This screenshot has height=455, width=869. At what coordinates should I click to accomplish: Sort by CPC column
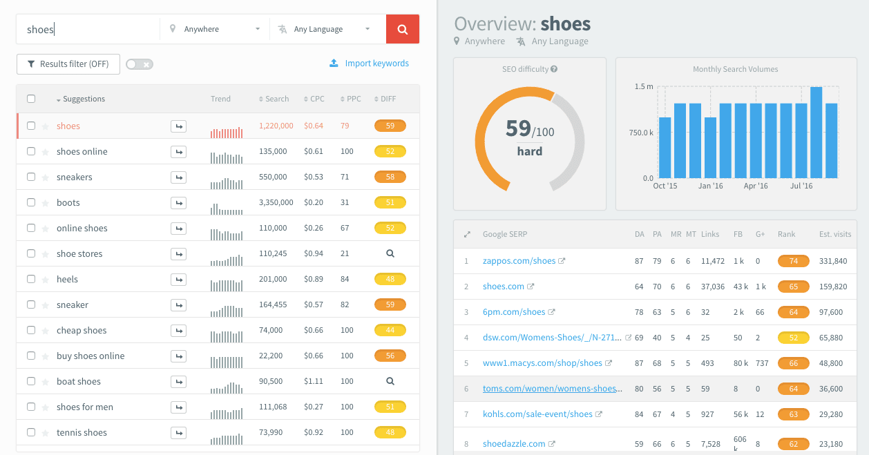tap(314, 99)
